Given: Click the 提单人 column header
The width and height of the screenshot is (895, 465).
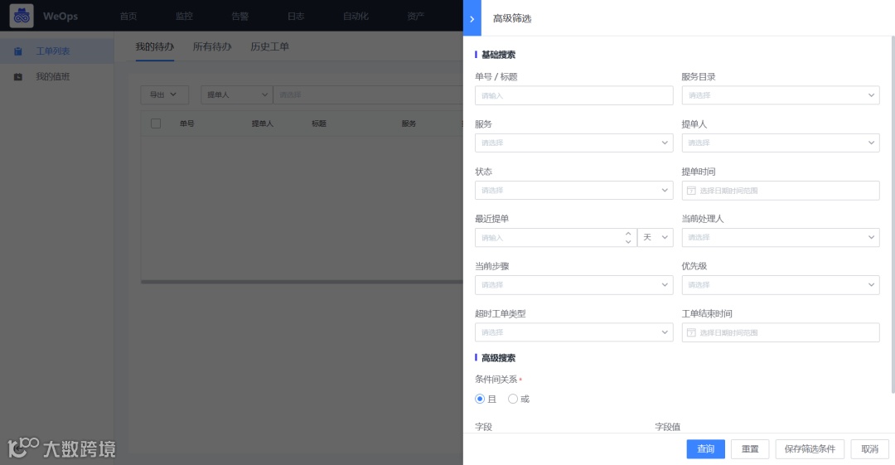Looking at the screenshot, I should click(x=263, y=124).
